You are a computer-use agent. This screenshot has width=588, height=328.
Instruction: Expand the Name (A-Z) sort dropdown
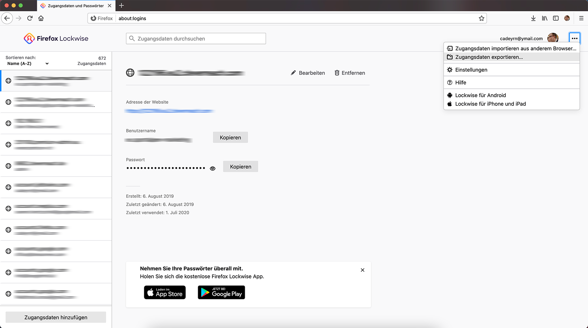tap(28, 64)
